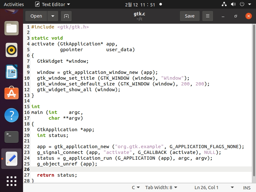This screenshot has height=192, width=256.
Task: Click the volume speaker icon
Action: point(233,4)
